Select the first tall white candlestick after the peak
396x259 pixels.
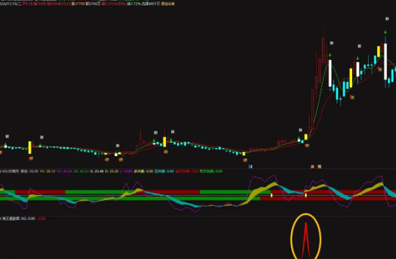(330, 73)
